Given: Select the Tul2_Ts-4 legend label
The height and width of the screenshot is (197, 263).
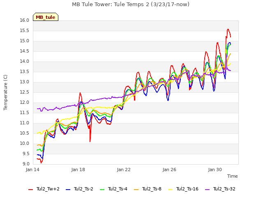Looking at the screenshot, I should point(118,189).
